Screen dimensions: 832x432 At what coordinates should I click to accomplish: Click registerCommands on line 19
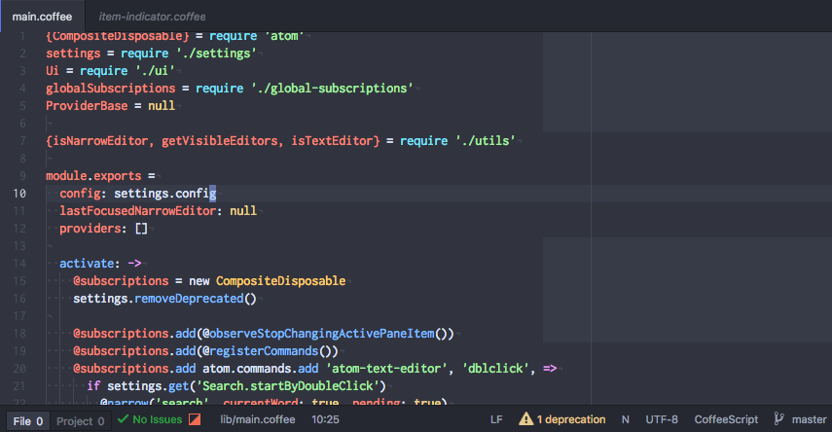click(264, 351)
